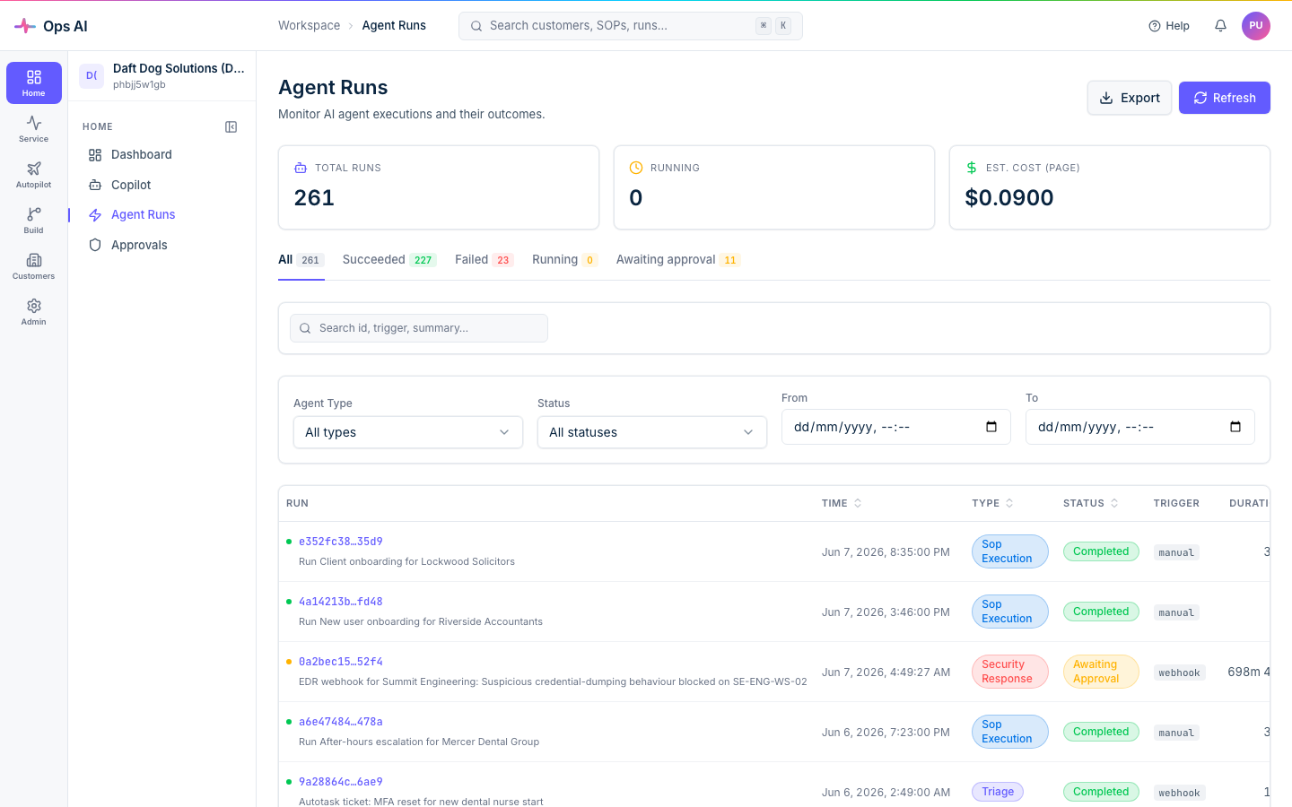Open run 4a14213b…fd48
The image size is (1292, 807).
341,602
